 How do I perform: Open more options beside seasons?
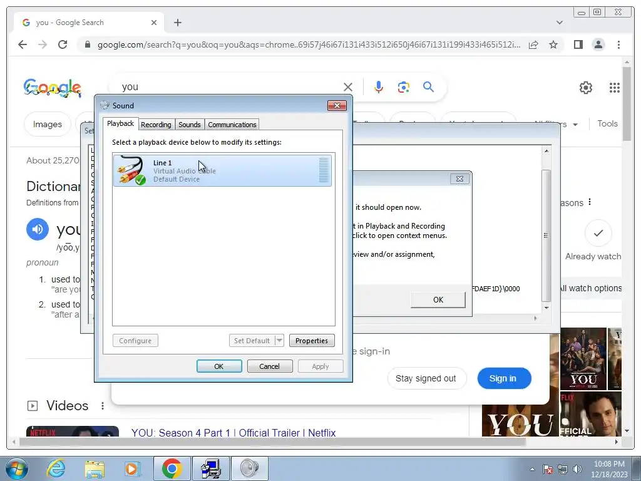[590, 202]
